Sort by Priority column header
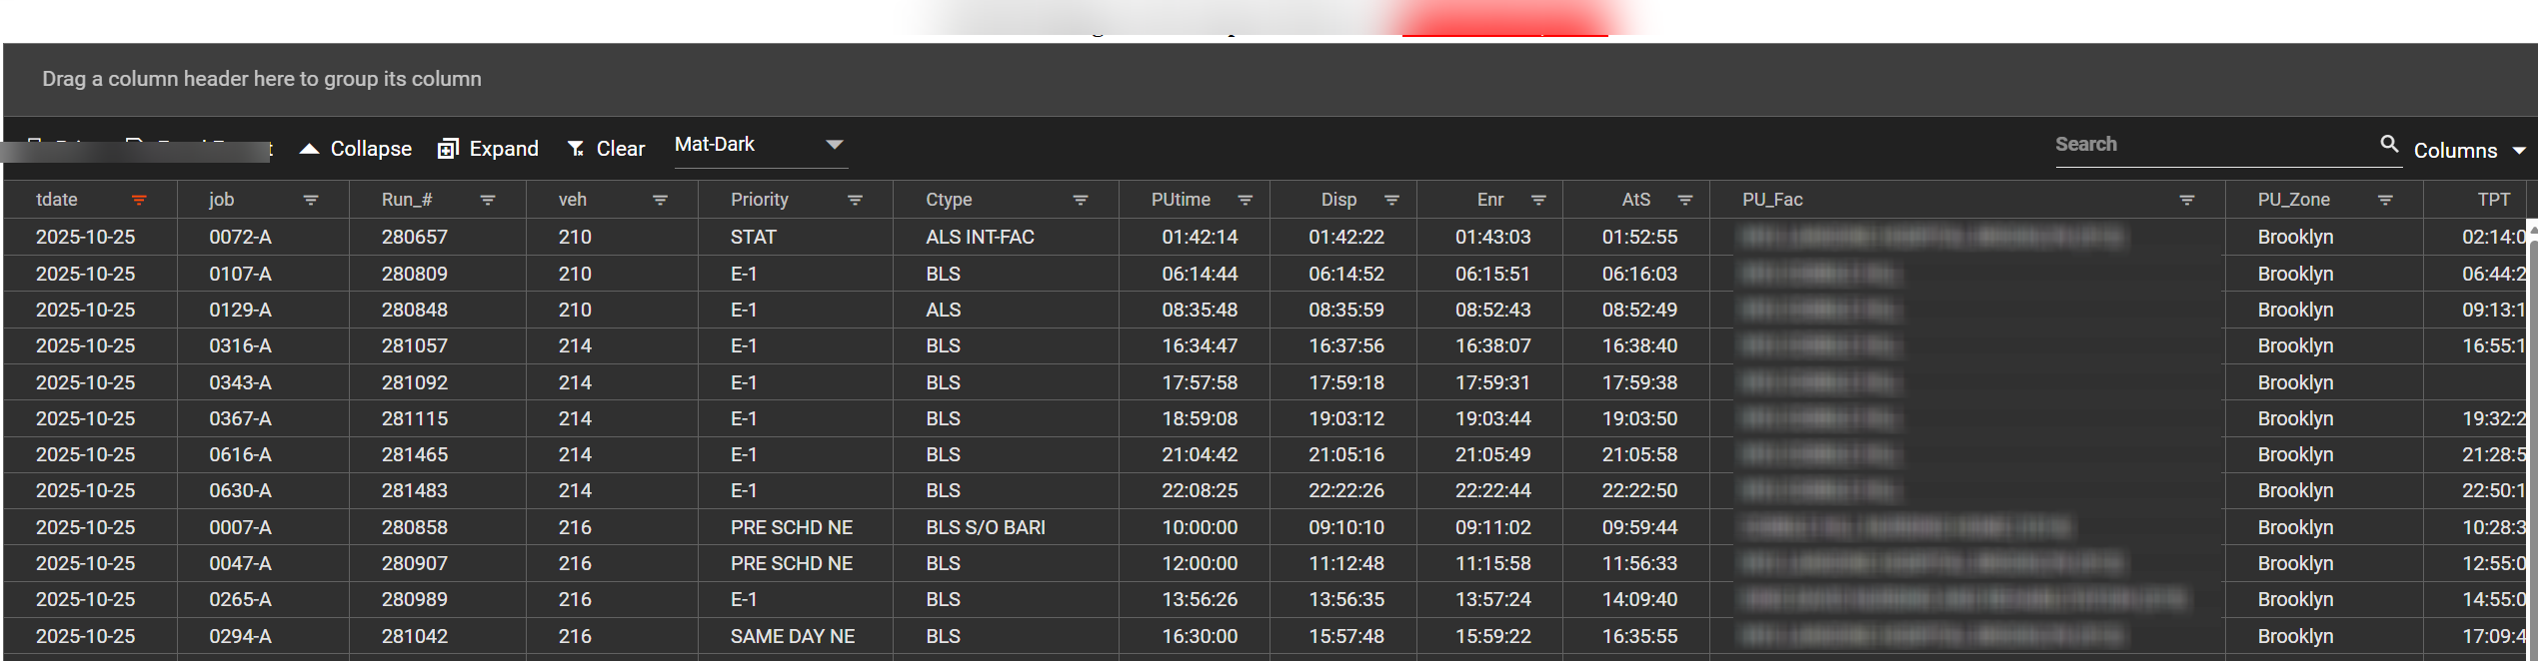 (x=760, y=200)
